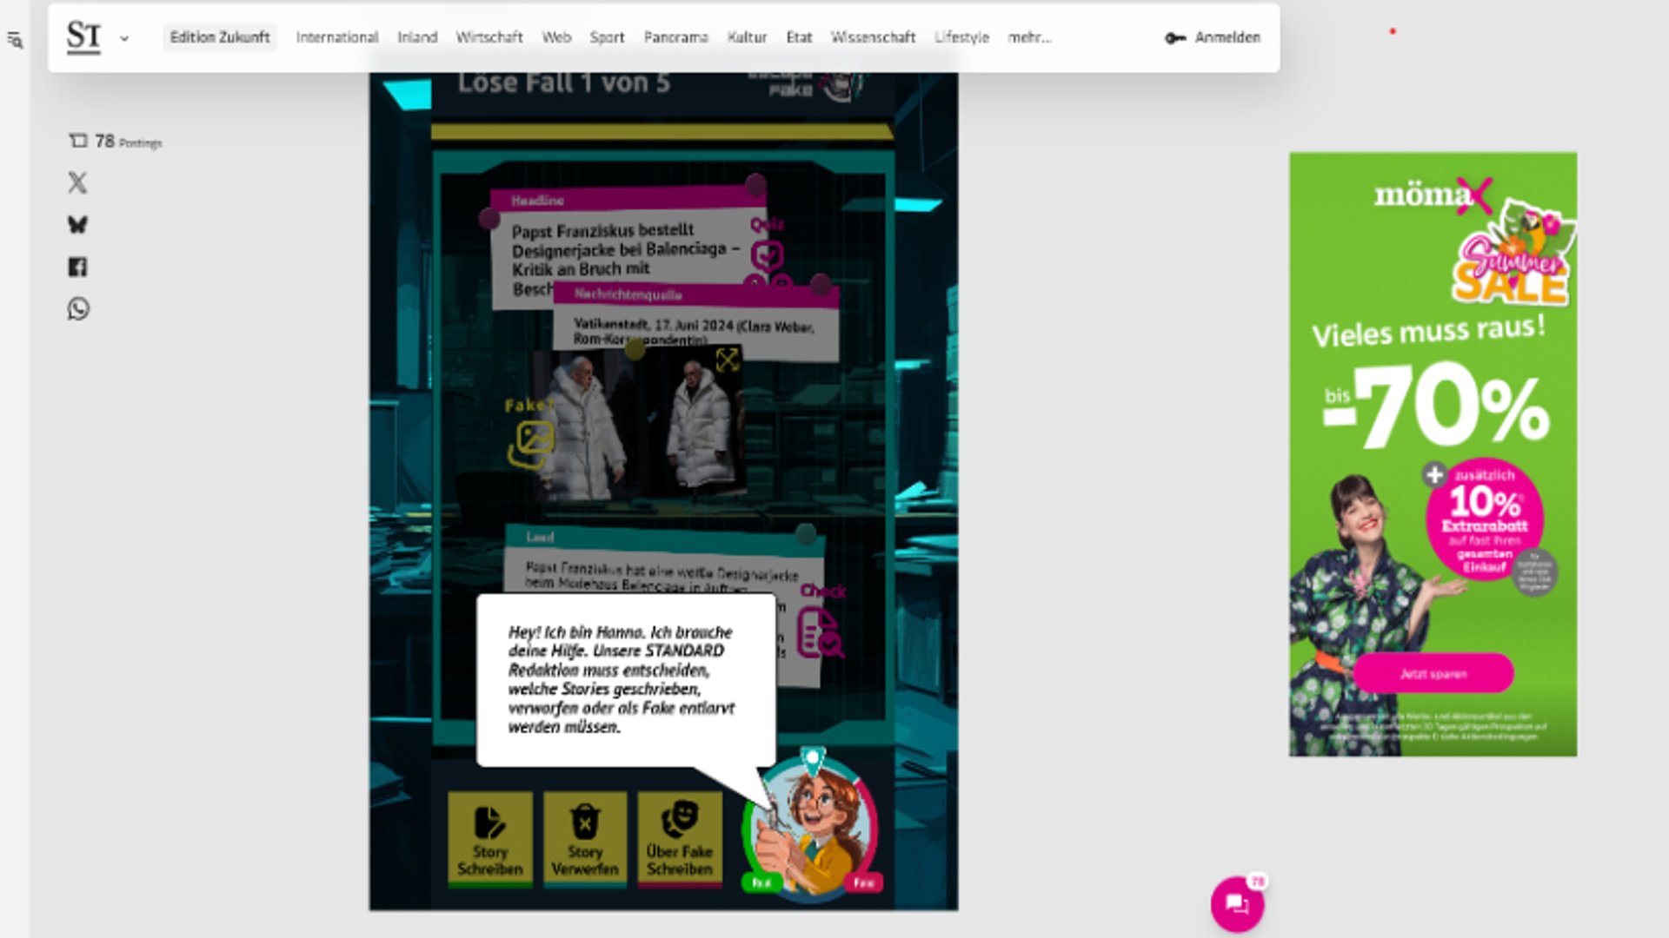Click Anmelden to log in
This screenshot has width=1669, height=938.
[x=1214, y=37]
